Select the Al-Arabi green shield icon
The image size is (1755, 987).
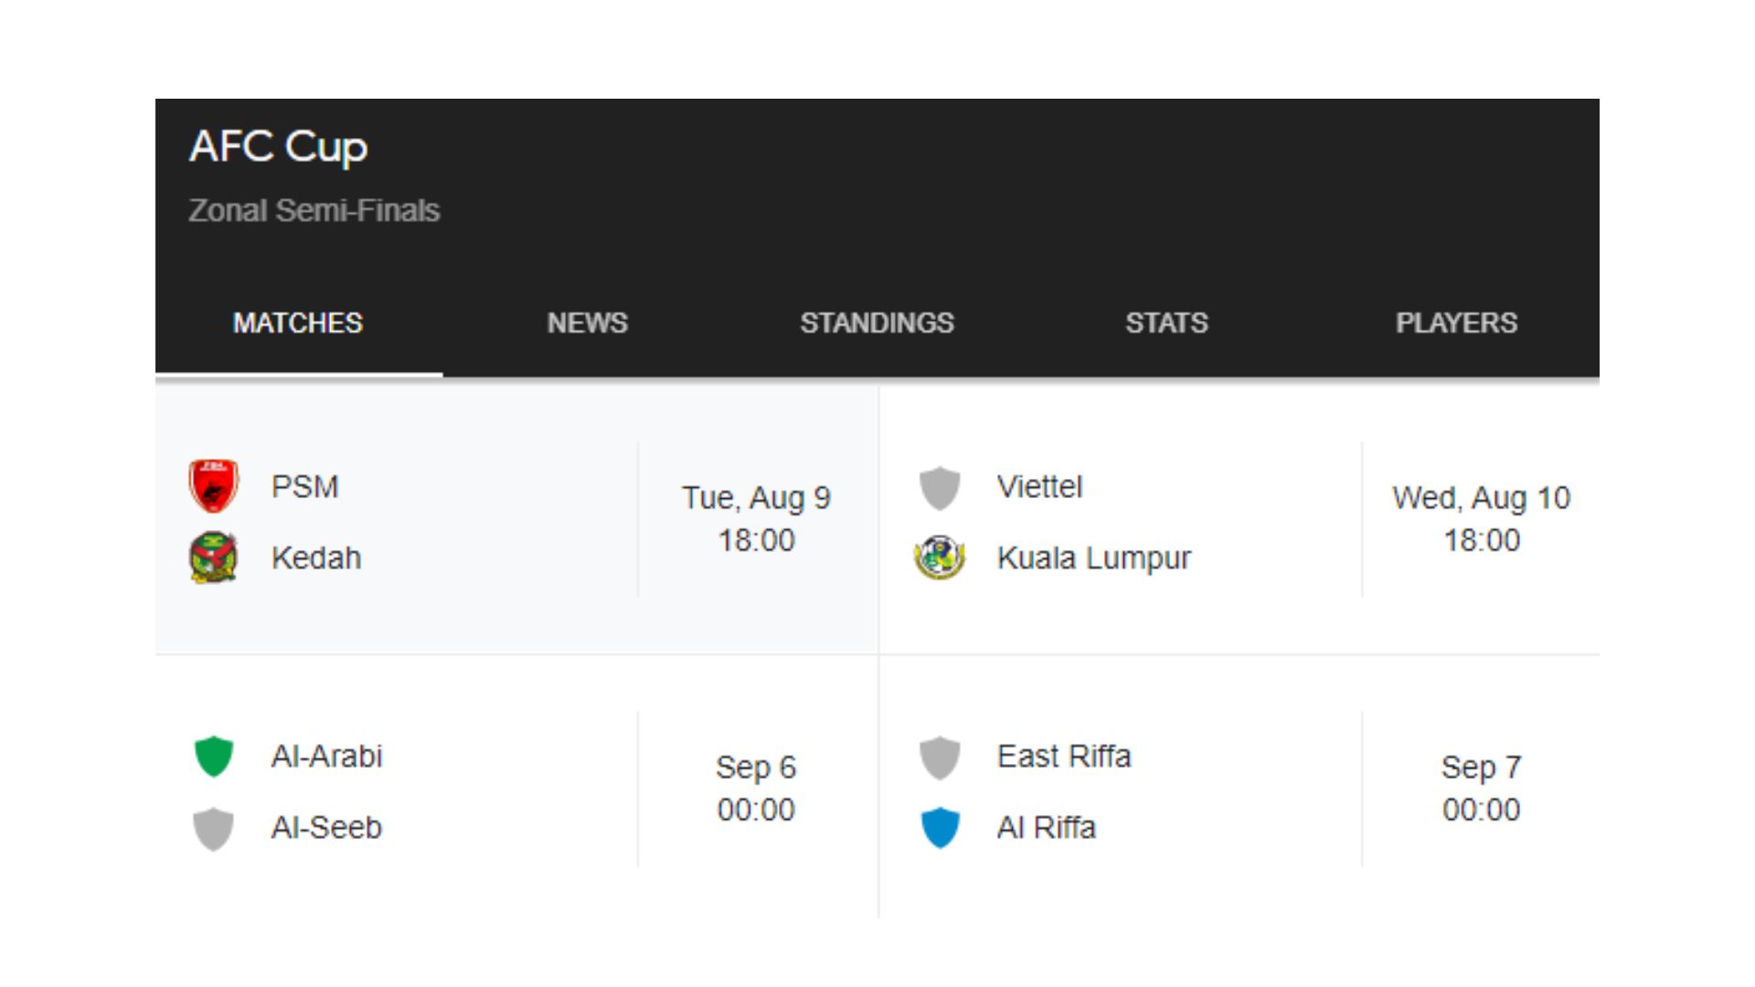213,756
